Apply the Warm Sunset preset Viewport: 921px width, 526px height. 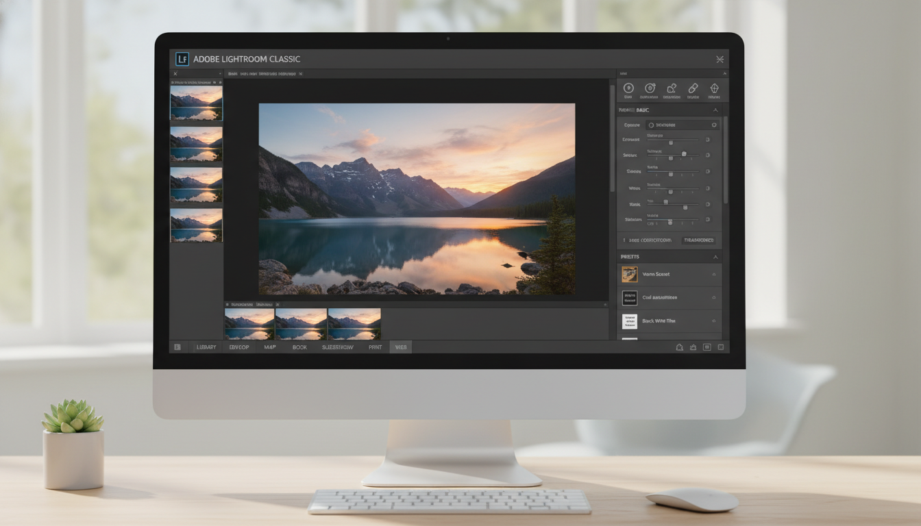[669, 274]
